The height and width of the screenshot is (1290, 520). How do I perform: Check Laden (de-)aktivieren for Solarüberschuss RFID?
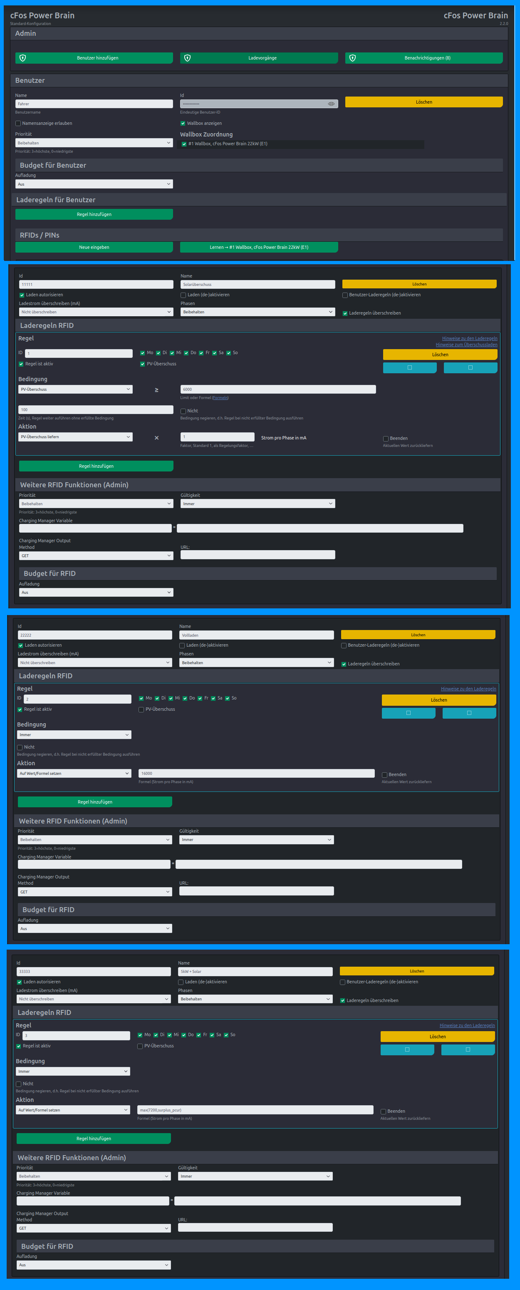click(183, 295)
